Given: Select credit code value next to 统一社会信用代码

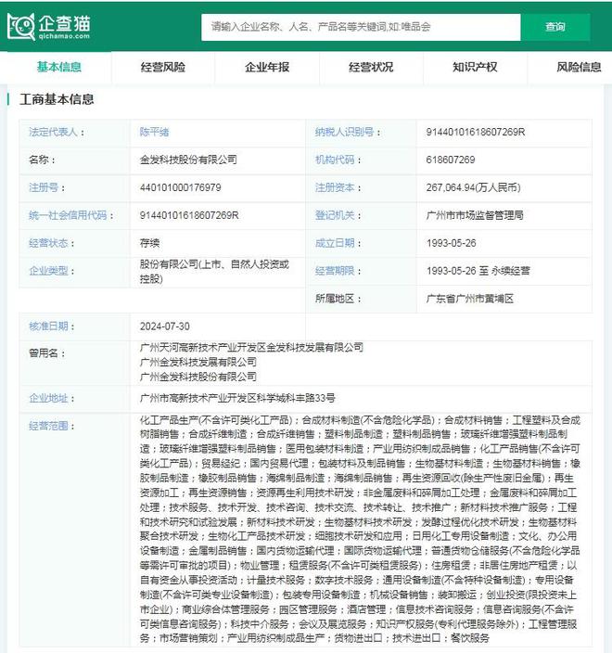Looking at the screenshot, I should click(189, 215).
